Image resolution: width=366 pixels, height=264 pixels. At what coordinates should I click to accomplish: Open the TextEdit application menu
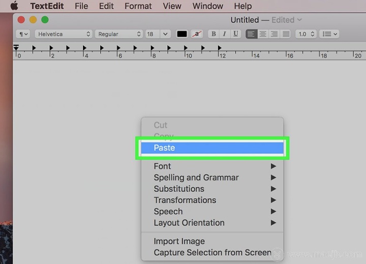pos(47,6)
